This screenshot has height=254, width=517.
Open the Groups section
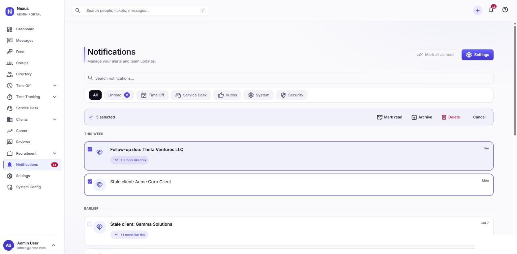click(x=32, y=63)
